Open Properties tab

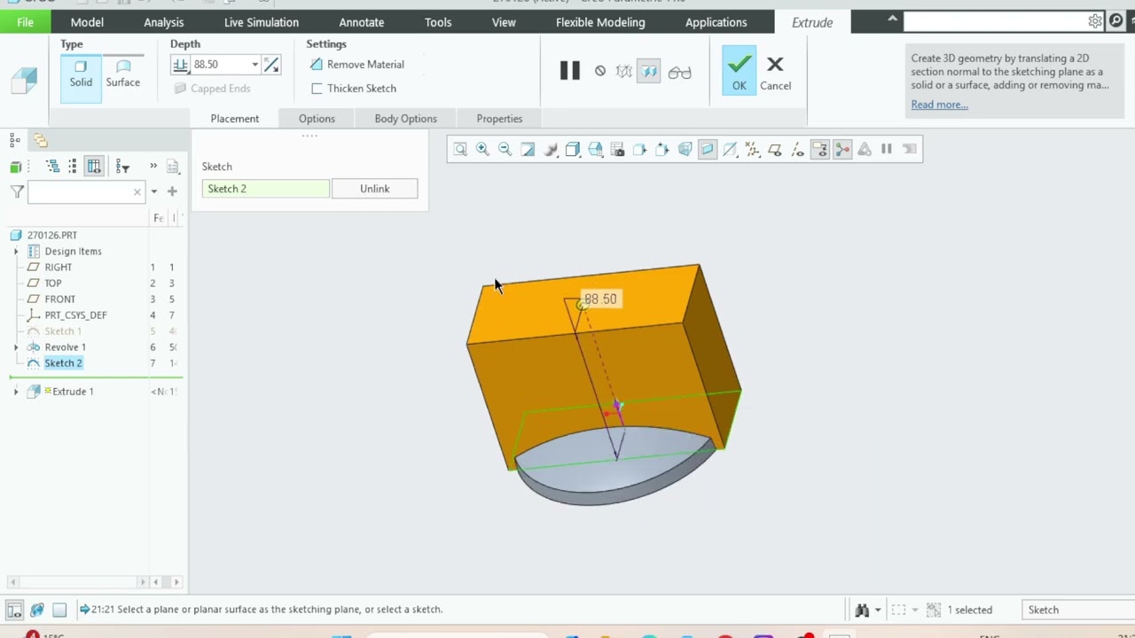(499, 119)
